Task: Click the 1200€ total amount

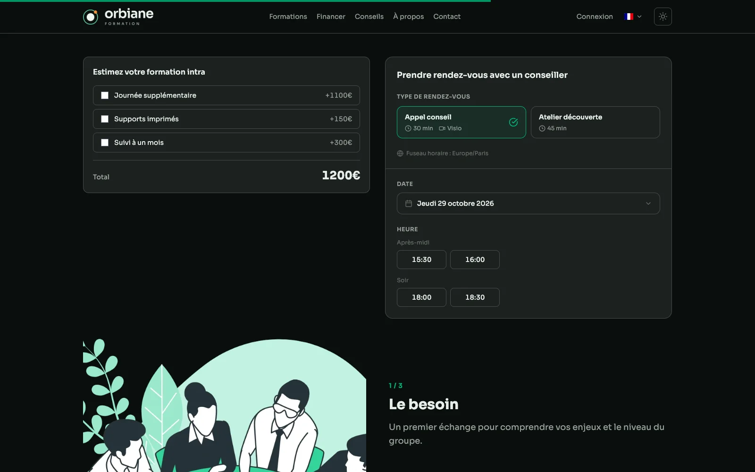Action: [x=341, y=176]
